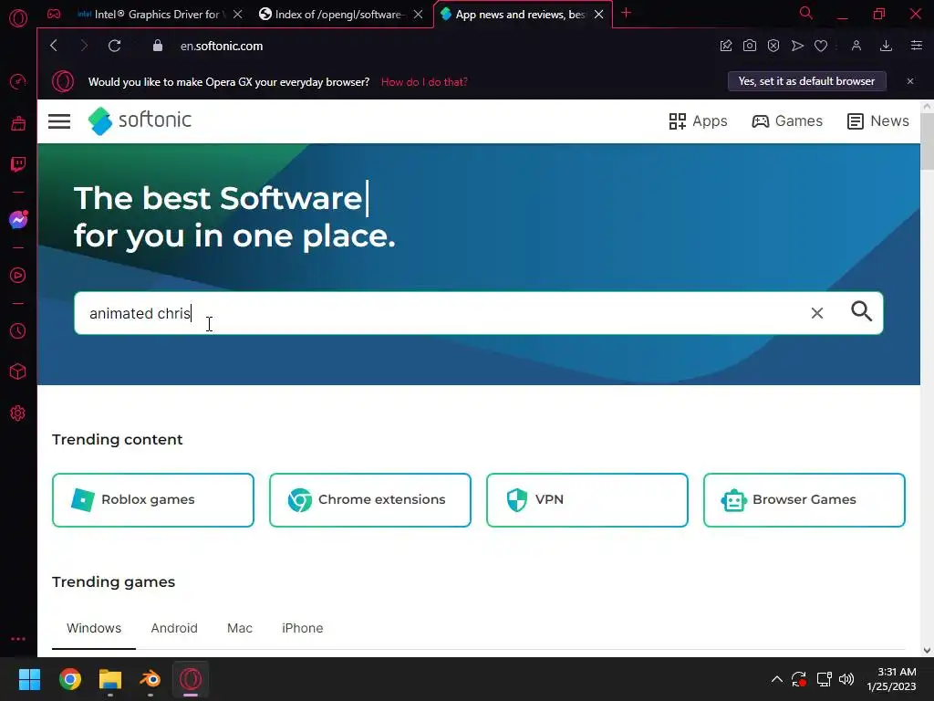Open the volume speaker tray icon

click(x=846, y=679)
